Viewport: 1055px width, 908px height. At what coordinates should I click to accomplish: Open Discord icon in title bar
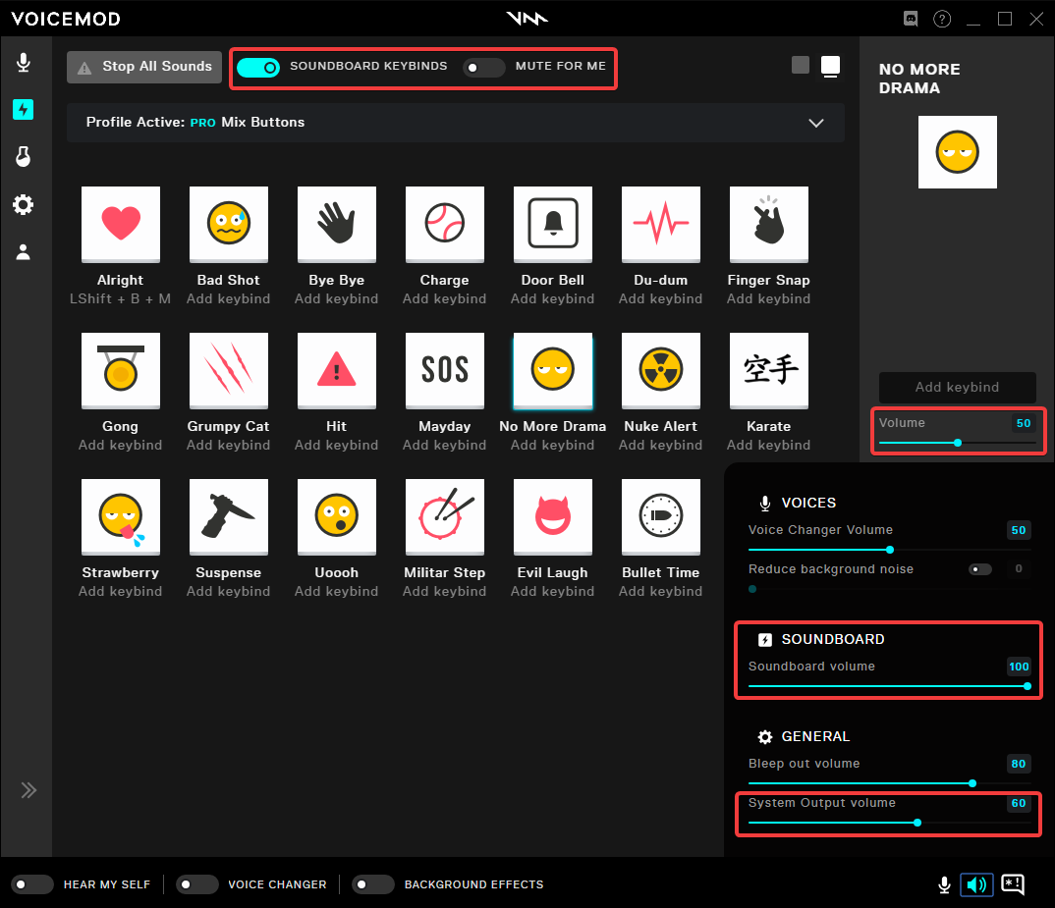pyautogui.click(x=911, y=19)
